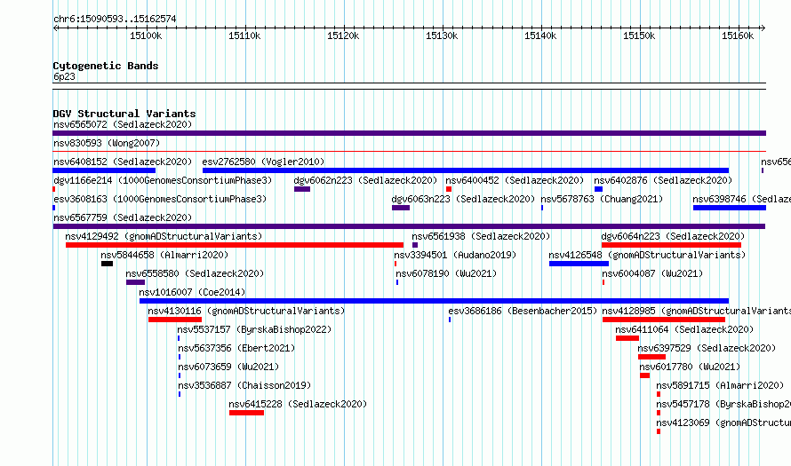Click the nsv5457178 ByrskaBishop label

pyautogui.click(x=723, y=404)
